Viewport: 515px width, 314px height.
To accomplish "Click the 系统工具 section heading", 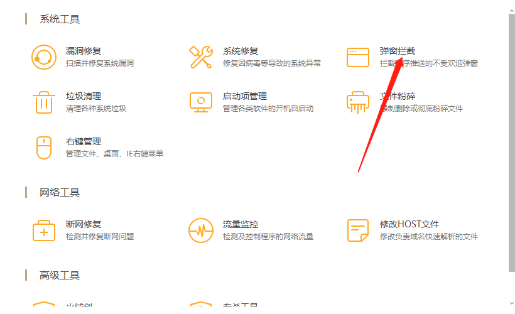I will tap(60, 19).
